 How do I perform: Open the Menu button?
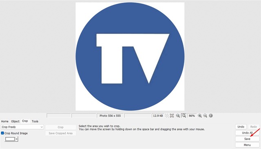pyautogui.click(x=247, y=145)
